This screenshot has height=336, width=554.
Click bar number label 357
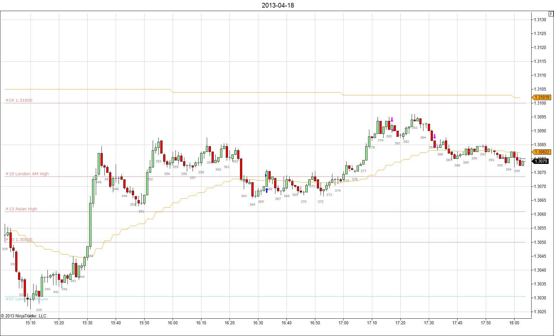pos(193,178)
